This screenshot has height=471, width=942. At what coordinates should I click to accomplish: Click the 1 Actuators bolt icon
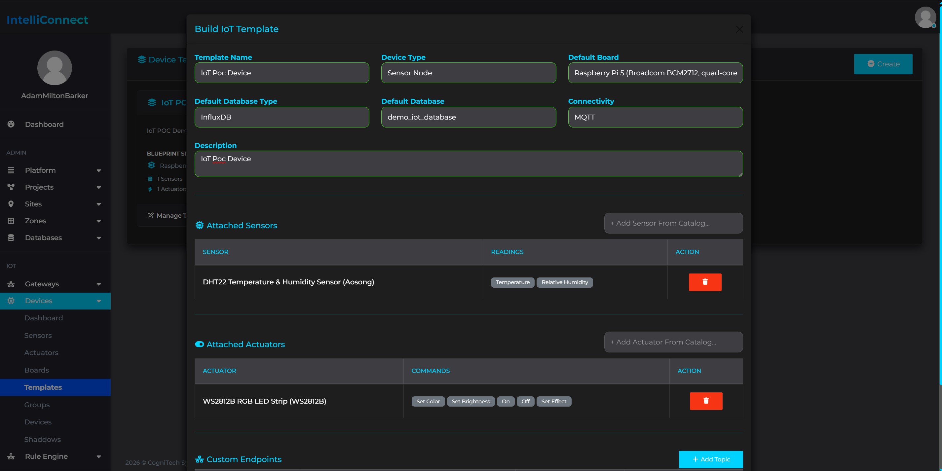pos(150,189)
